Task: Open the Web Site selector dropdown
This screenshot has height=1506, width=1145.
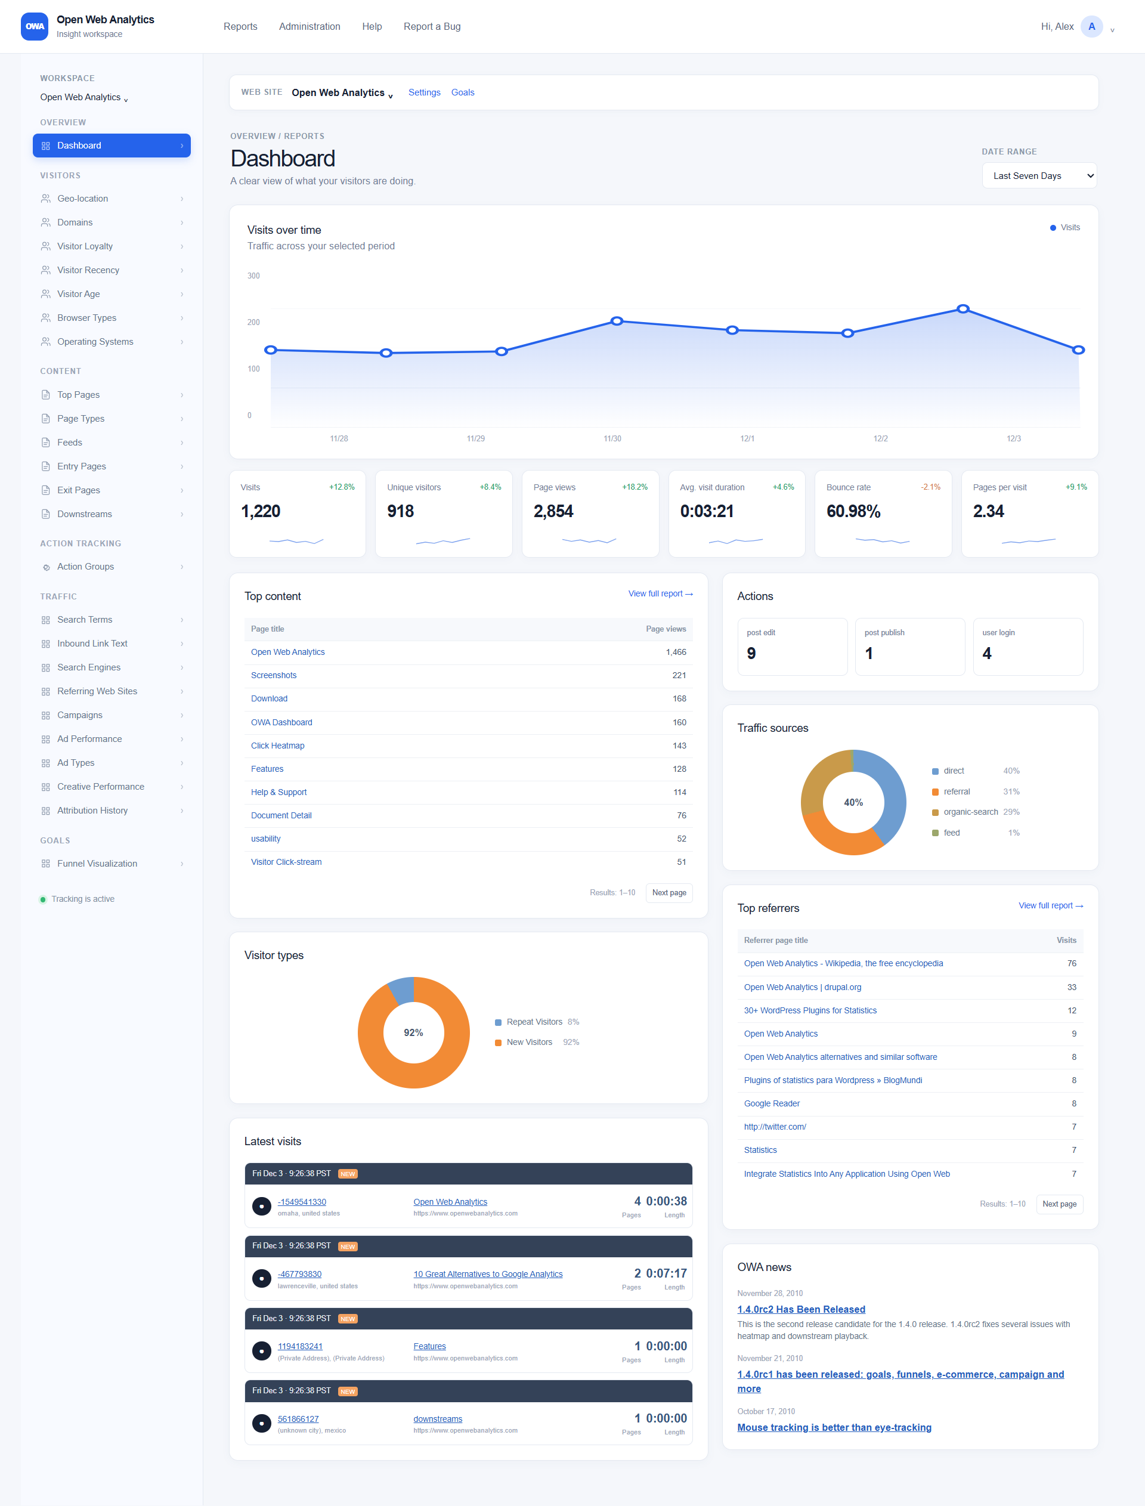Action: coord(342,92)
